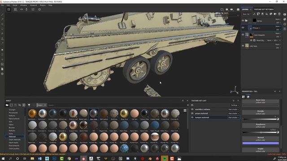The image size is (287, 161).
Task: Click the Shelf search field
Action: click(x=117, y=105)
